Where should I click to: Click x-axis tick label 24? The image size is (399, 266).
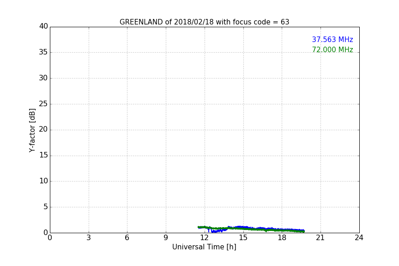pyautogui.click(x=359, y=238)
